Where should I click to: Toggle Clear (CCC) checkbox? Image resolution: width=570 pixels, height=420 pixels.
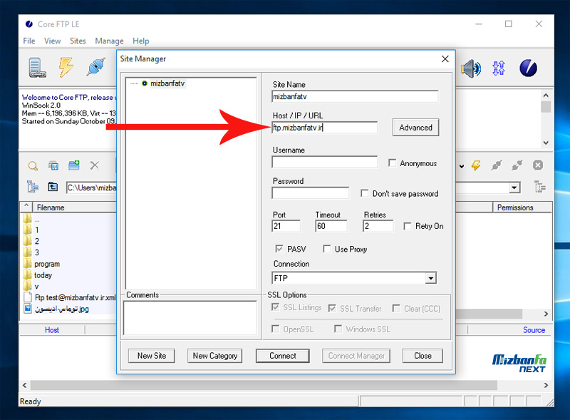pos(396,308)
